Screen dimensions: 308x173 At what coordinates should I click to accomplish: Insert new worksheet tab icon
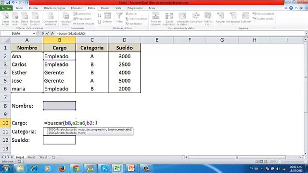[x=53, y=157]
